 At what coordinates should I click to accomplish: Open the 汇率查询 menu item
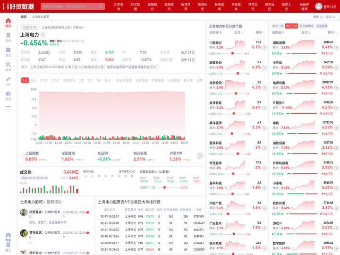pyautogui.click(x=119, y=6)
